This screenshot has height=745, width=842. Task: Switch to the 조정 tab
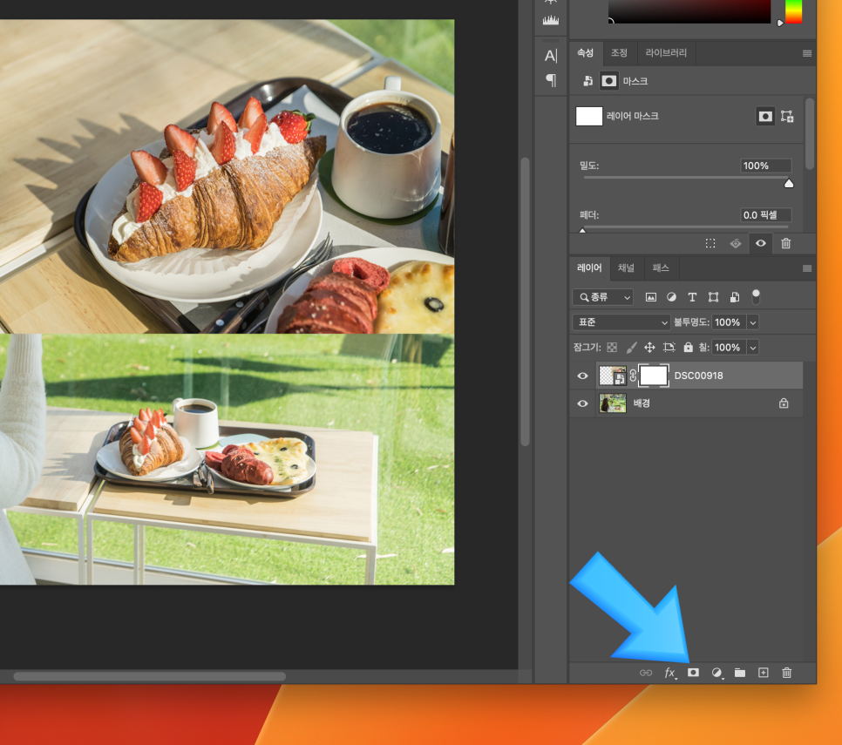(619, 52)
